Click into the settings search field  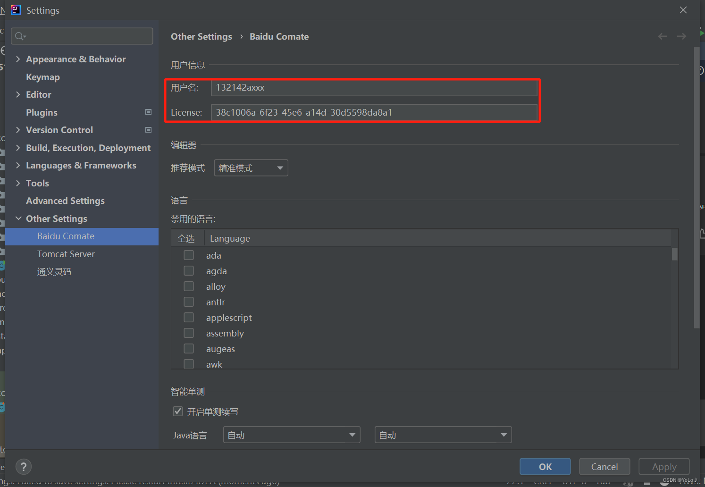tap(82, 36)
